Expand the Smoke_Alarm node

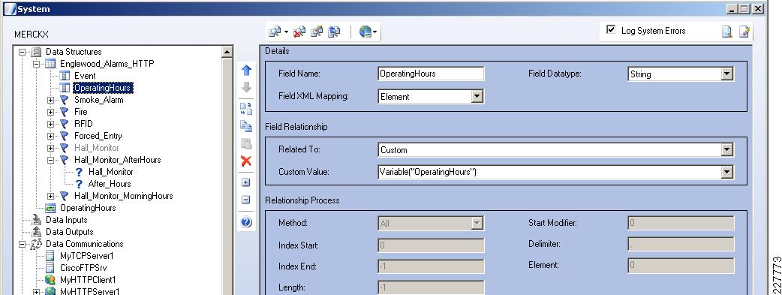click(x=50, y=100)
